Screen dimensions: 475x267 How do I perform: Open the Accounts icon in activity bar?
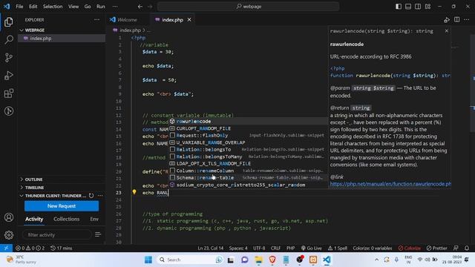[x=9, y=217]
